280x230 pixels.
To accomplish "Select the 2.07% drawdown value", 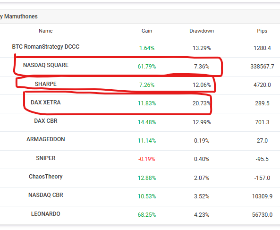I will coord(202,178).
